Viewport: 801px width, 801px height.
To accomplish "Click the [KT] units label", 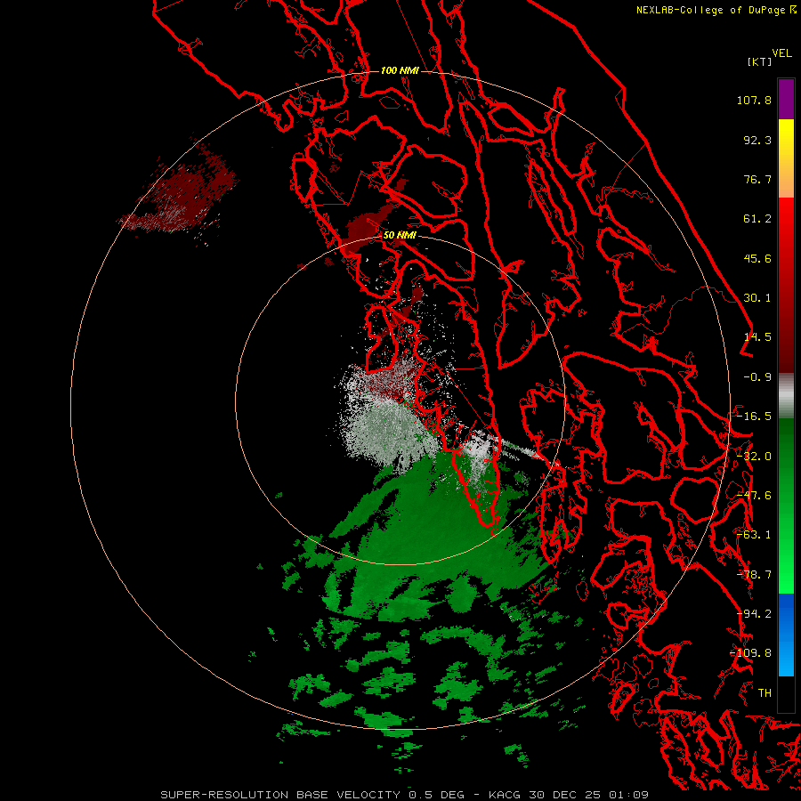I will click(x=760, y=61).
